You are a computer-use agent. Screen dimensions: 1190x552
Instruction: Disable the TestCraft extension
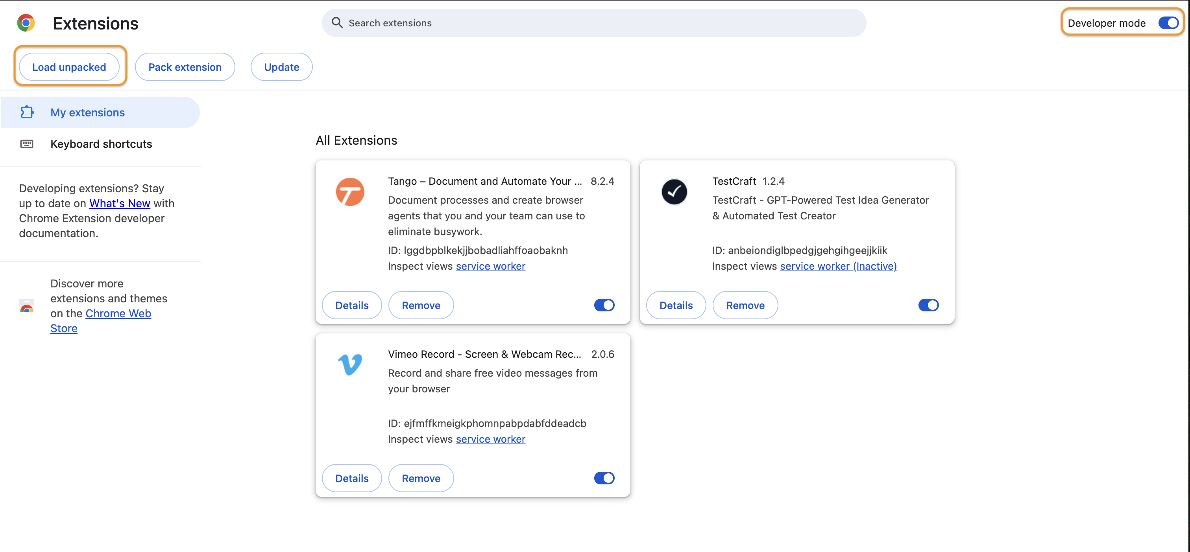pos(929,305)
